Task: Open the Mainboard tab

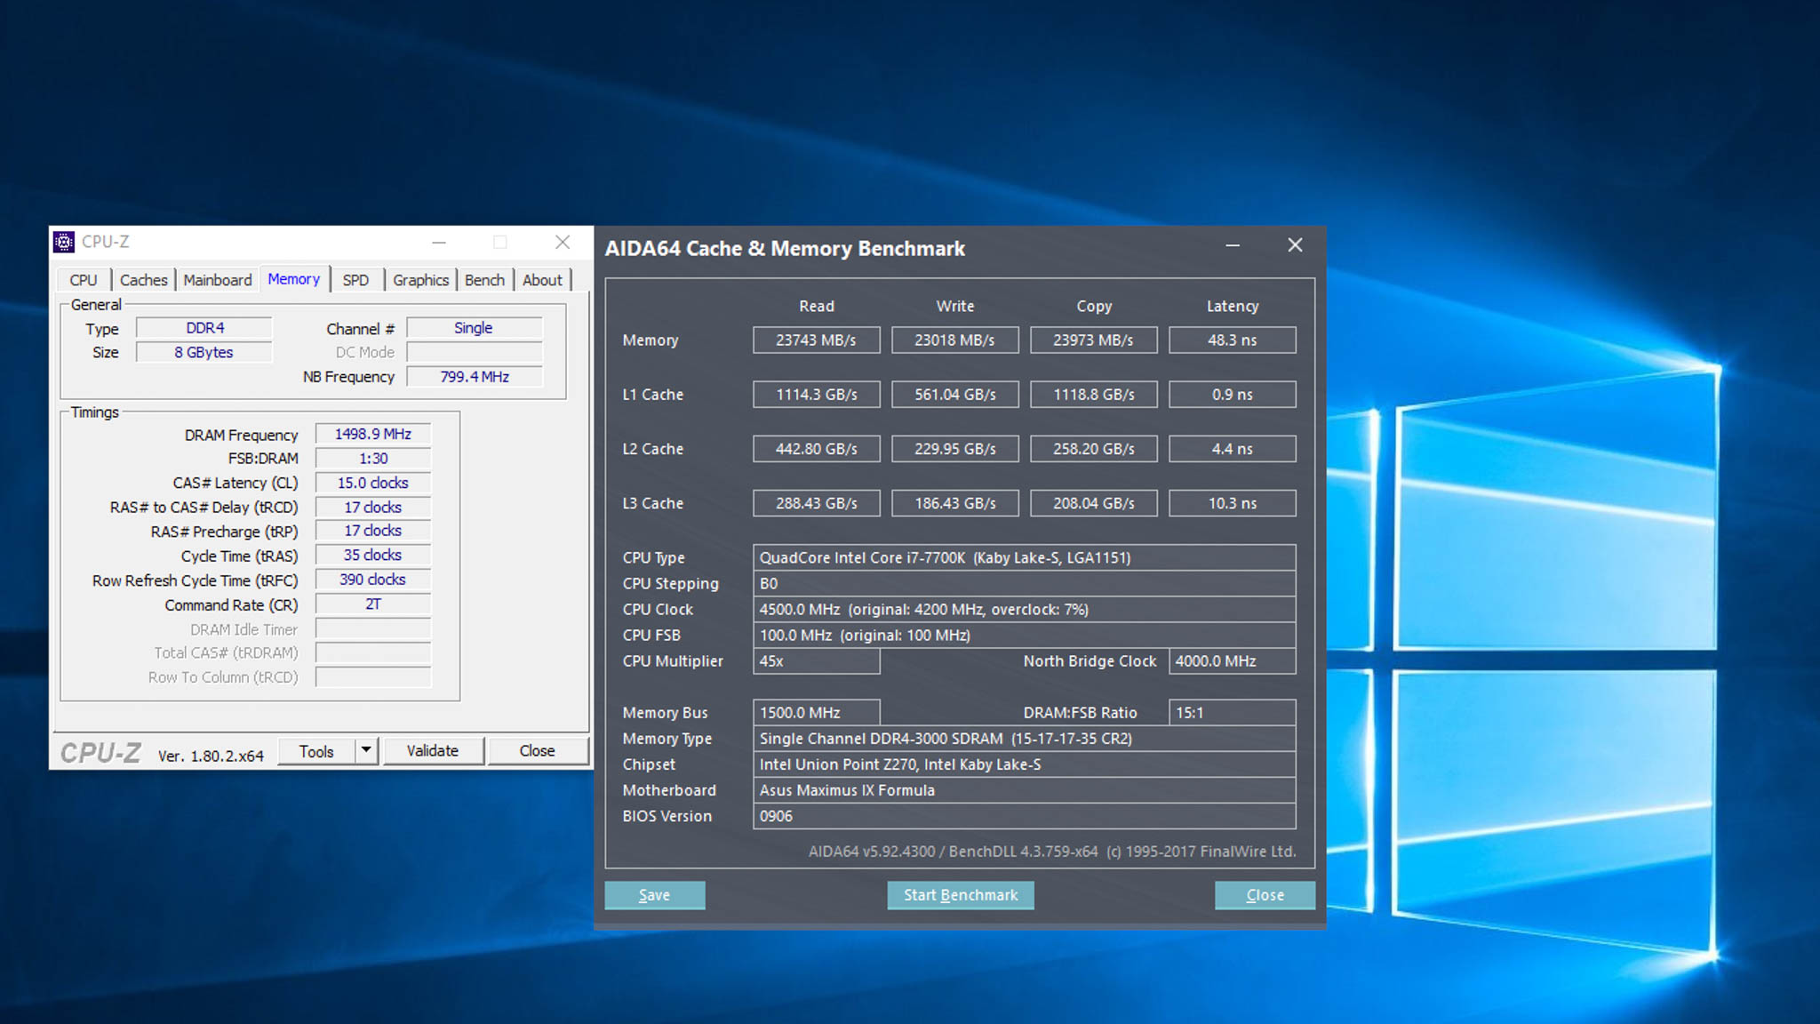Action: (218, 280)
